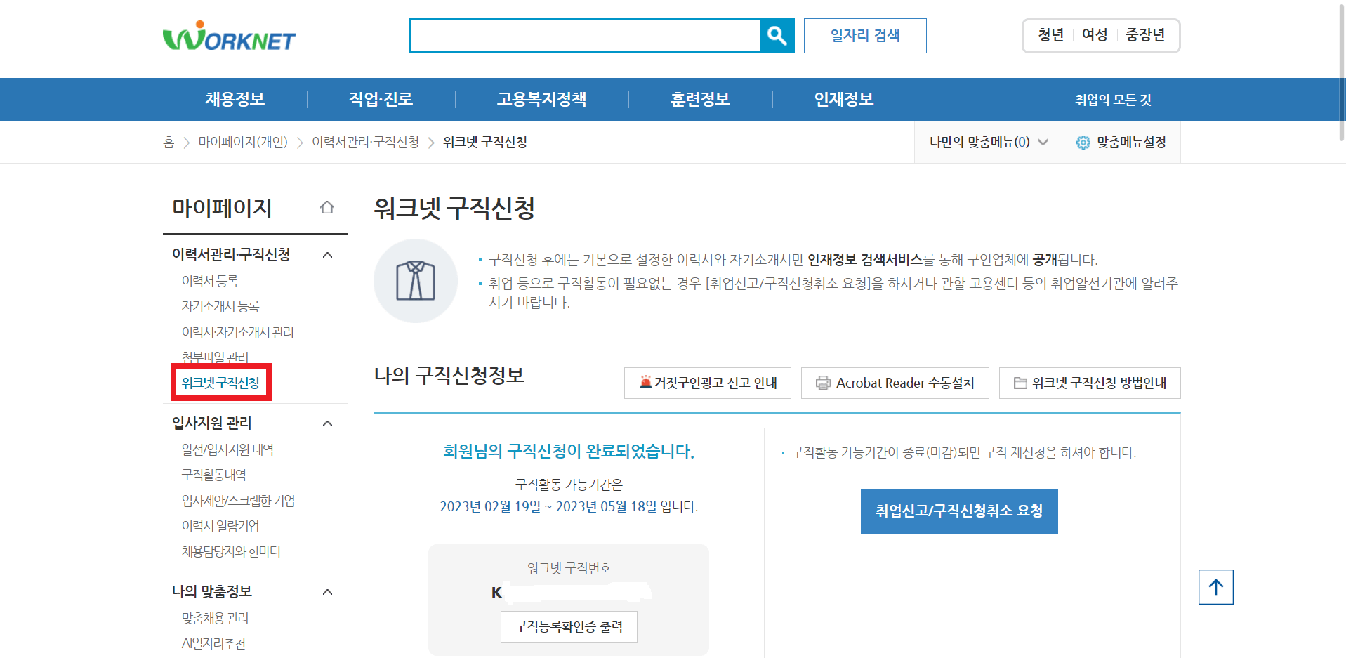The width and height of the screenshot is (1346, 658).
Task: Open the 인재정보 menu
Action: 844,99
